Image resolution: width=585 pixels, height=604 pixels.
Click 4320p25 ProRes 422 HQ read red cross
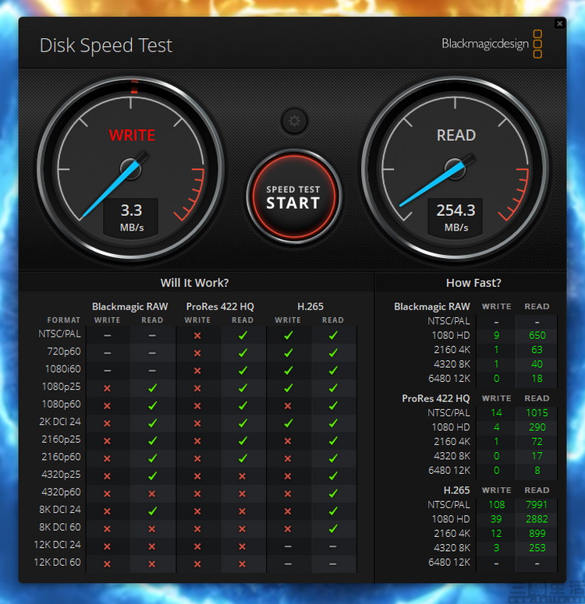[242, 476]
